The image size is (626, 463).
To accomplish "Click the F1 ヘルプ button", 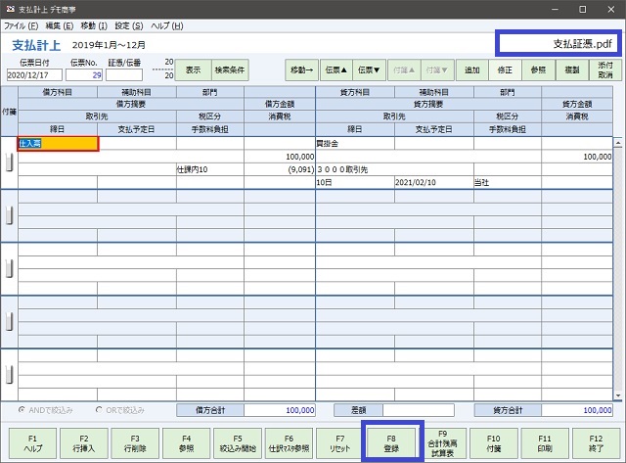I will tap(32, 443).
